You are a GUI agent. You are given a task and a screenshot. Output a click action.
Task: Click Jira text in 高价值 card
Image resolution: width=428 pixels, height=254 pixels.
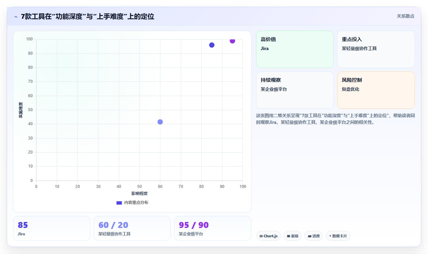click(x=264, y=49)
